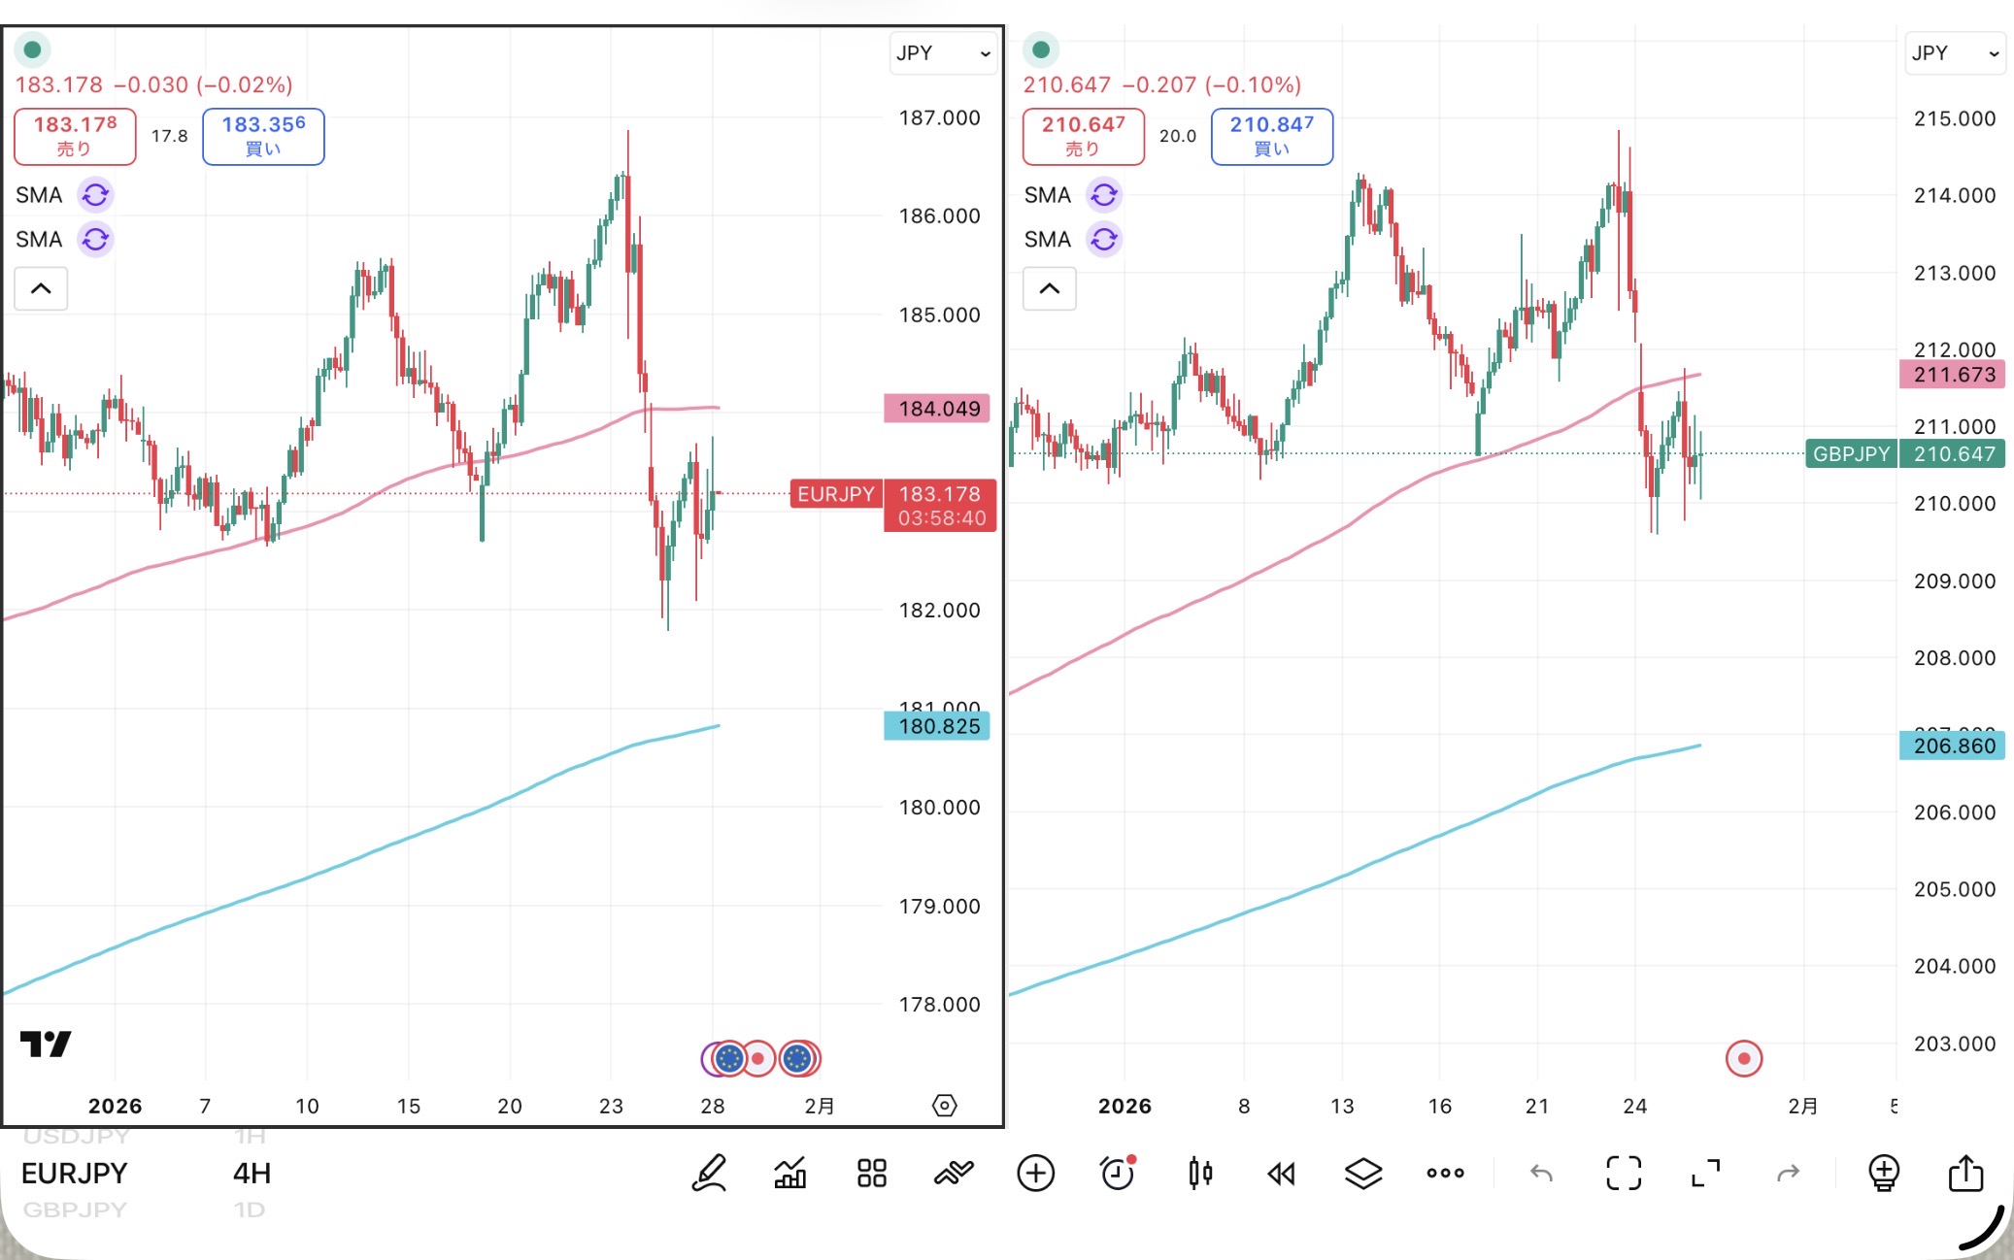Refresh the second SMA on the GBPJPY chart
The width and height of the screenshot is (2014, 1260).
[1104, 239]
